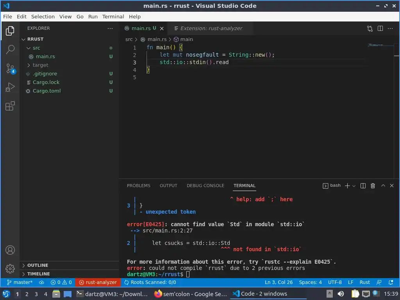The width and height of the screenshot is (400, 300).
Task: Kill the terminal with trash icon
Action: (373, 186)
